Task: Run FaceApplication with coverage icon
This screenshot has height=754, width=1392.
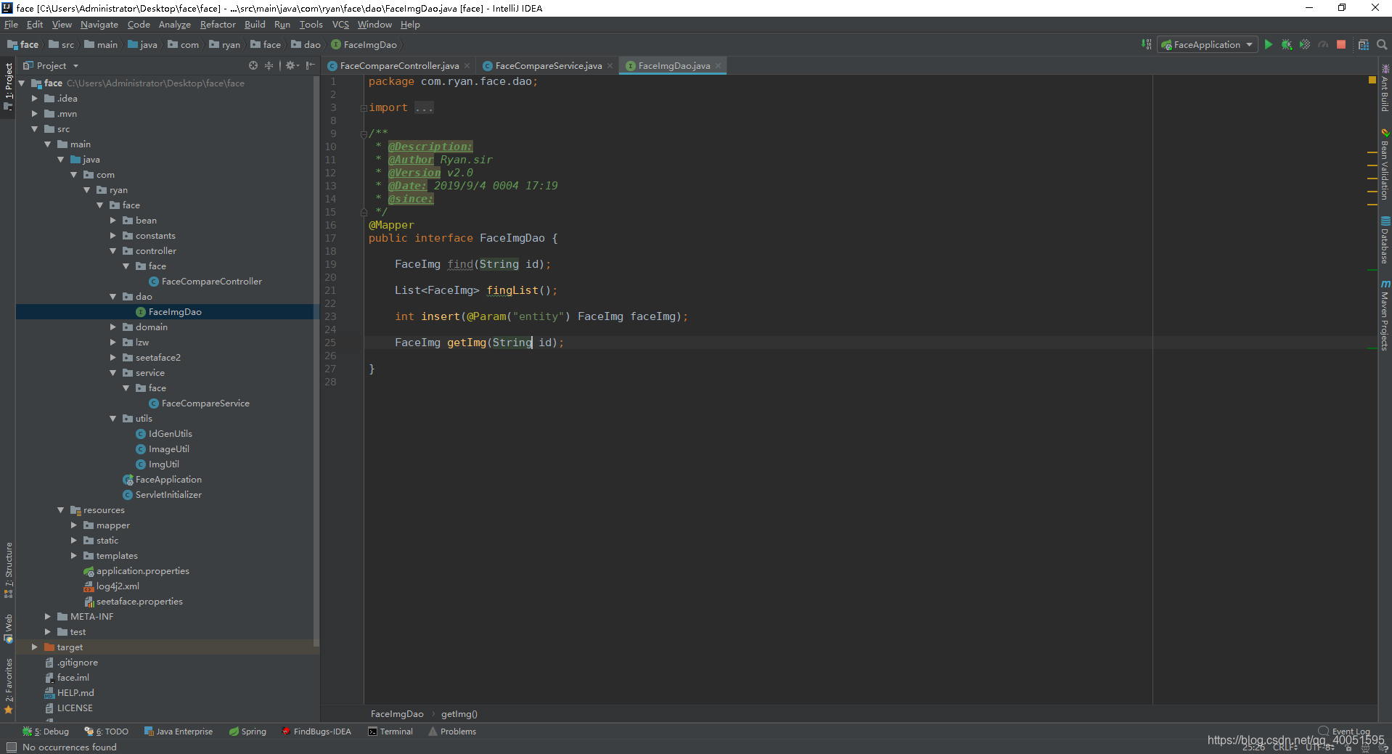Action: point(1305,45)
